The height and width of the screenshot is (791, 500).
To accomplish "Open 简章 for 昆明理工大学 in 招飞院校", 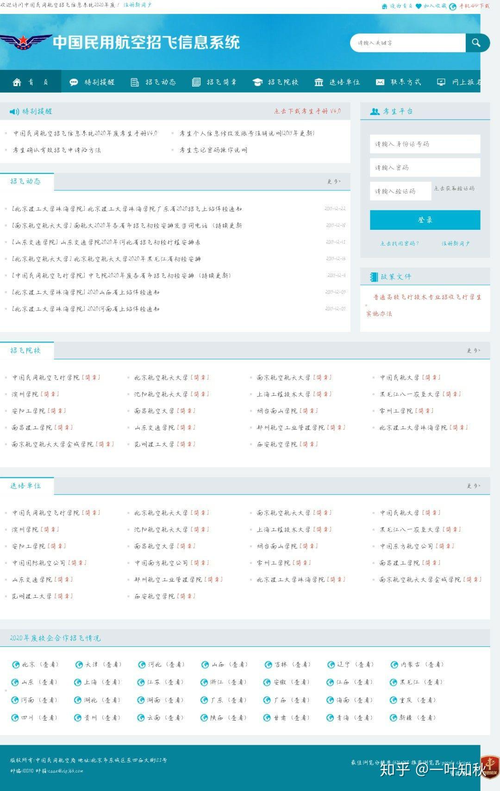I will click(x=186, y=444).
